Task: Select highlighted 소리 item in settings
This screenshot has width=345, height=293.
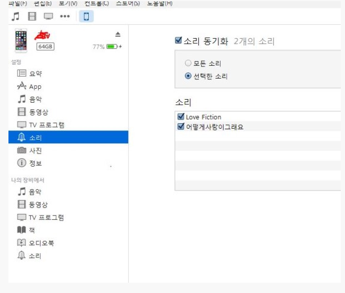Action: tap(68, 137)
